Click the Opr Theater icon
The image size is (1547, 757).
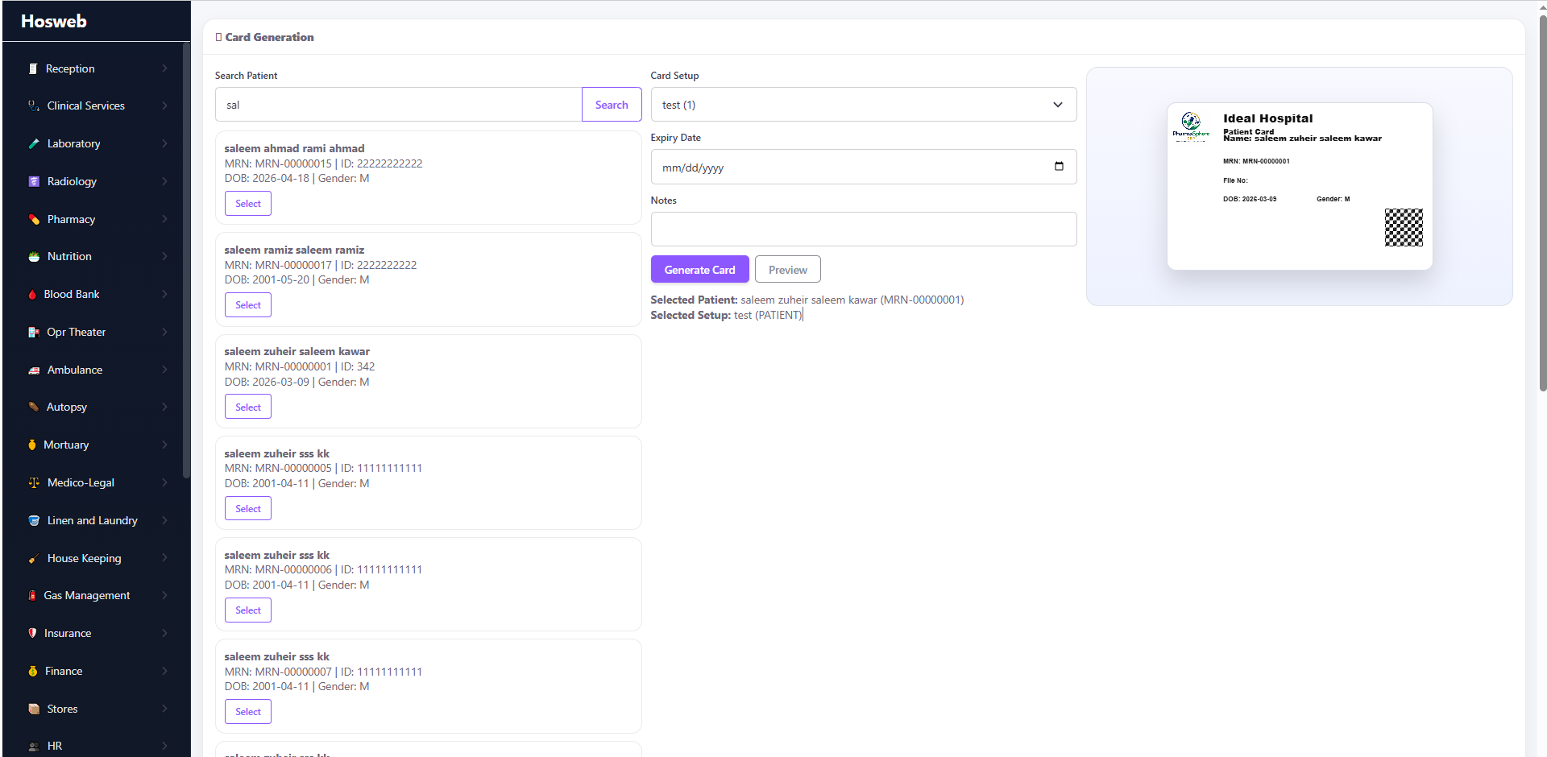pyautogui.click(x=34, y=332)
